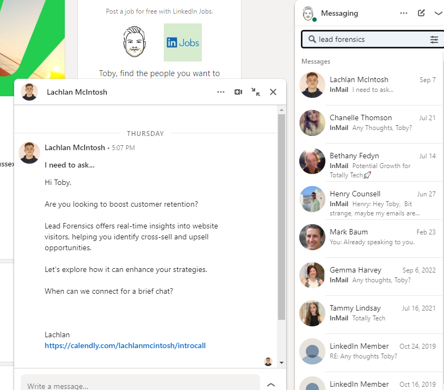The height and width of the screenshot is (390, 444).
Task: Click avatar of LinkedIn Member Oct 24, 2019
Action: click(312, 351)
